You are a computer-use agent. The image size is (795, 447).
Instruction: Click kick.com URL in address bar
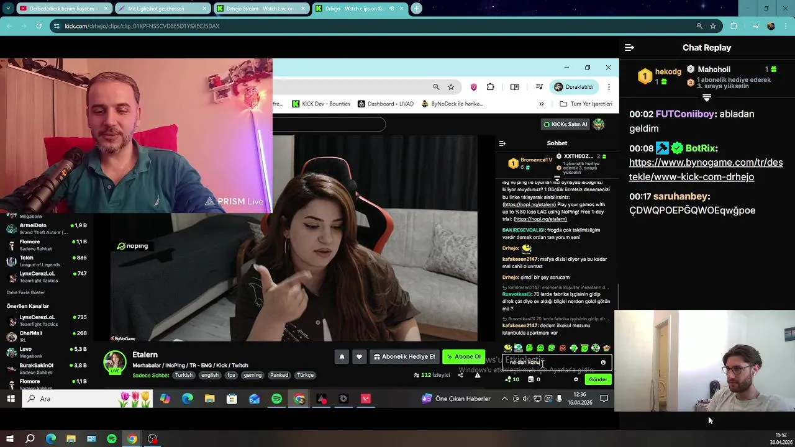(x=142, y=26)
